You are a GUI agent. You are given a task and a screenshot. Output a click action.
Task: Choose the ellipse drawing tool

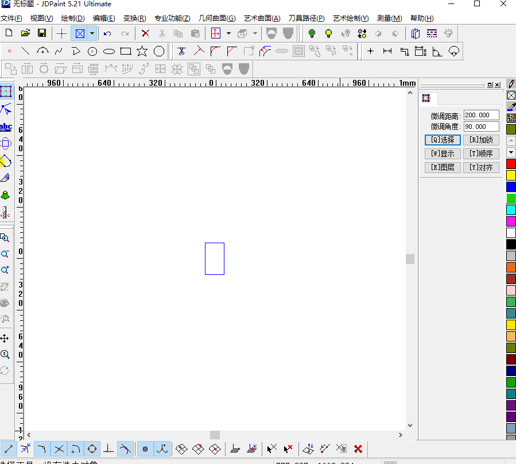tap(109, 51)
